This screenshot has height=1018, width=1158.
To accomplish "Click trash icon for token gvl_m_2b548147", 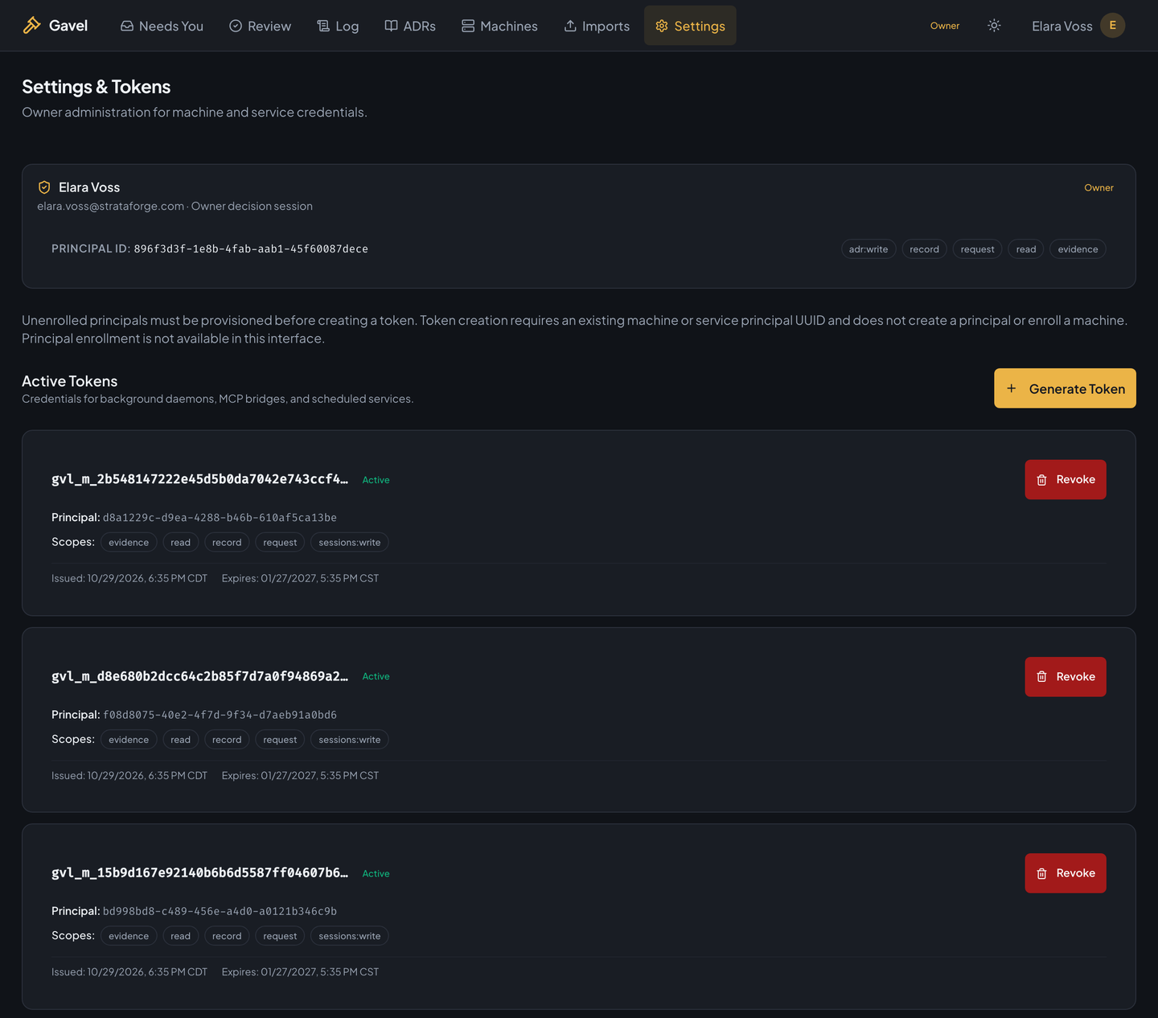I will coord(1041,480).
